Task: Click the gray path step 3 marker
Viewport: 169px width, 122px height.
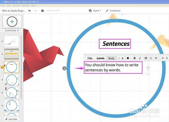Action: tap(64, 68)
